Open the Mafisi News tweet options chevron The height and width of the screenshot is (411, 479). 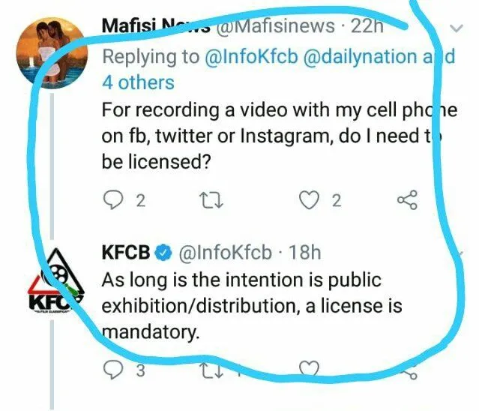[456, 28]
